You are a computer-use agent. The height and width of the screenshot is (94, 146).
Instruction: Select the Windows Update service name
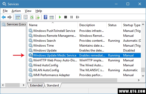[x=45, y=50]
